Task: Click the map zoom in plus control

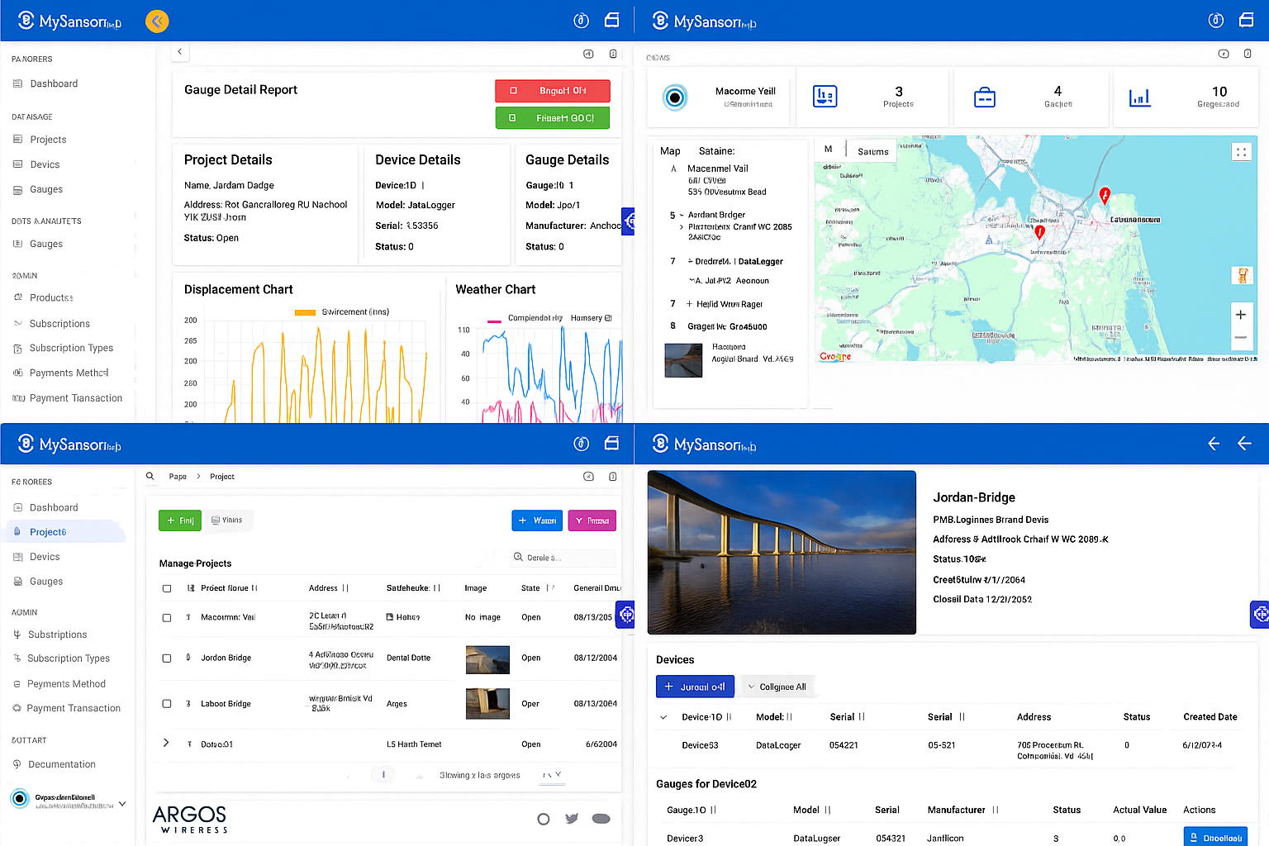Action: click(1240, 315)
